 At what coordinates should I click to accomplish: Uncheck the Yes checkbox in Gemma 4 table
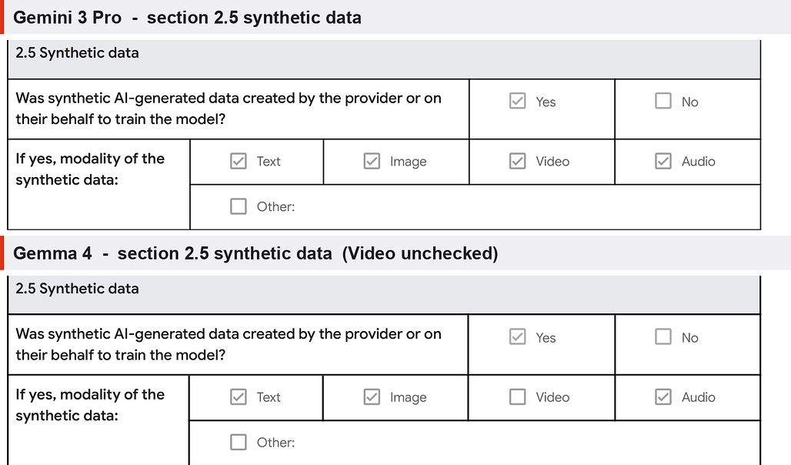(x=517, y=336)
